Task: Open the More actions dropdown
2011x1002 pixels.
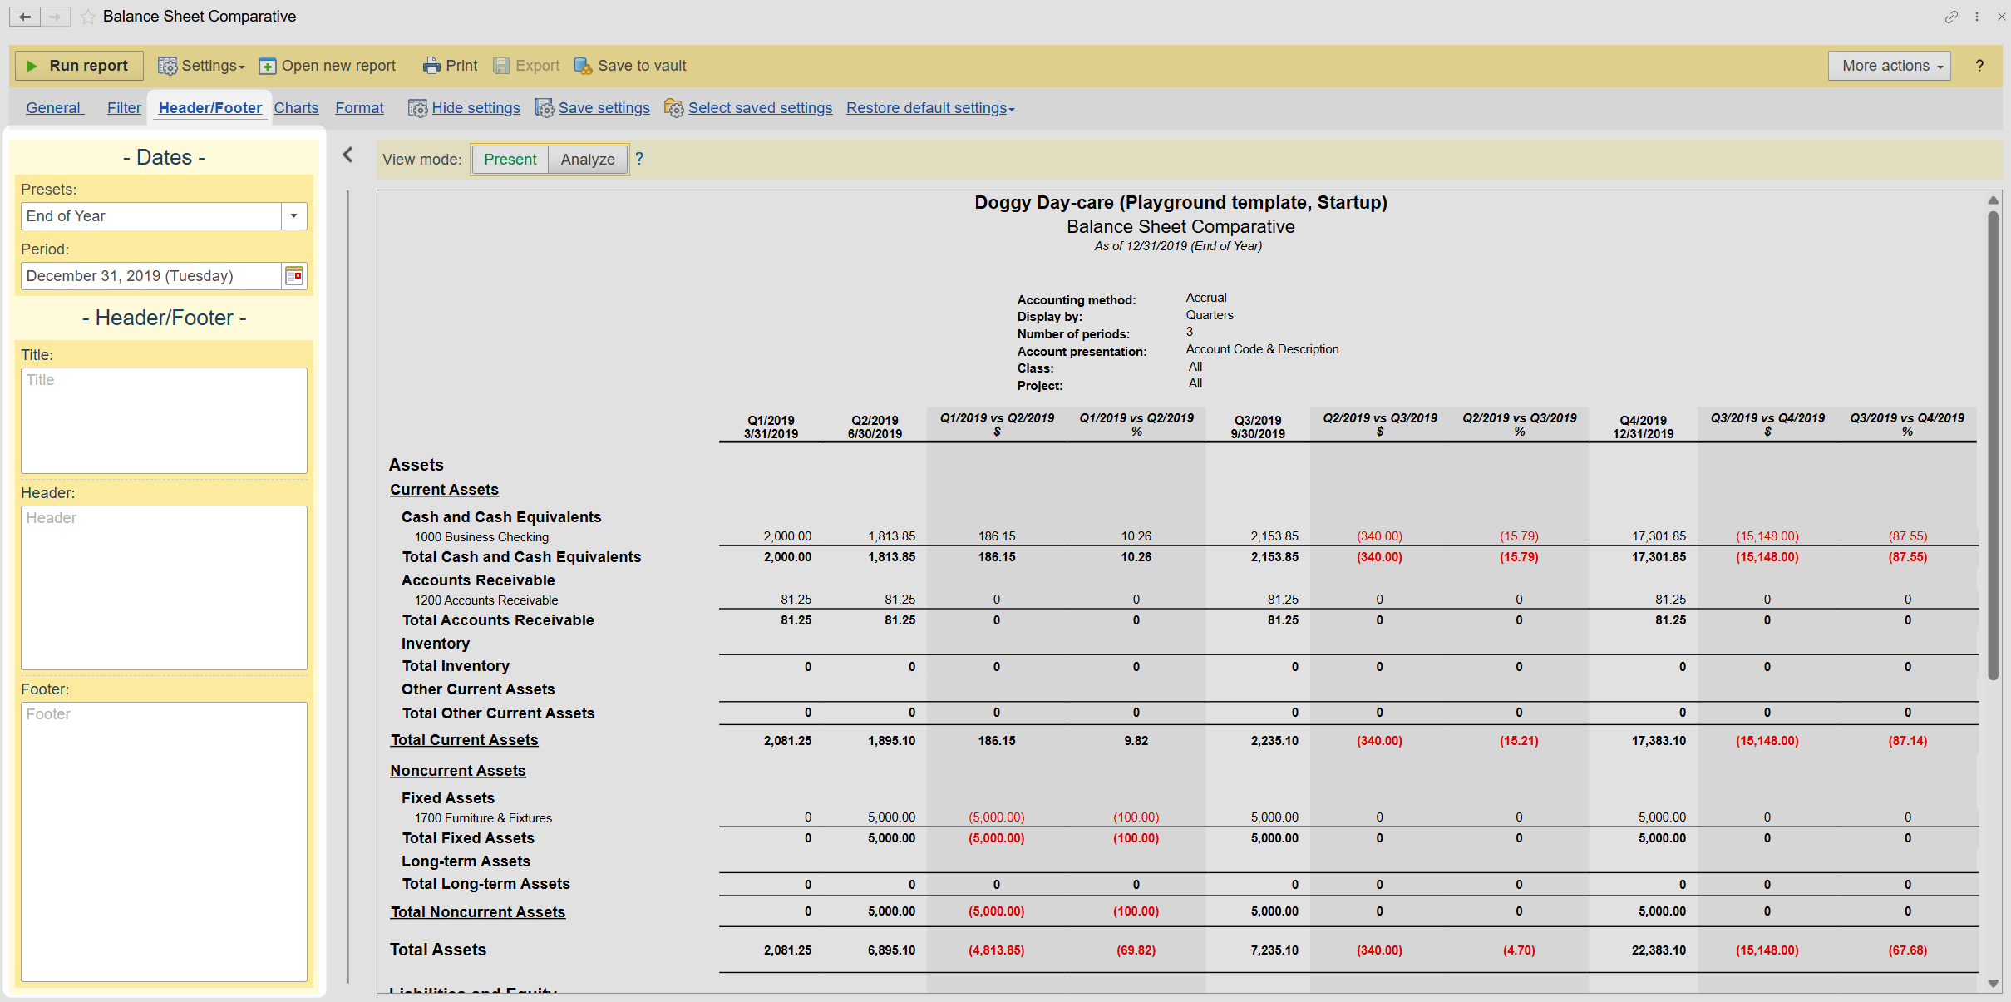Action: click(1888, 66)
